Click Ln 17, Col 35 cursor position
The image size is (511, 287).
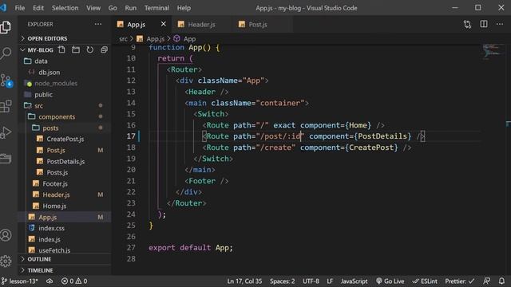click(x=244, y=281)
